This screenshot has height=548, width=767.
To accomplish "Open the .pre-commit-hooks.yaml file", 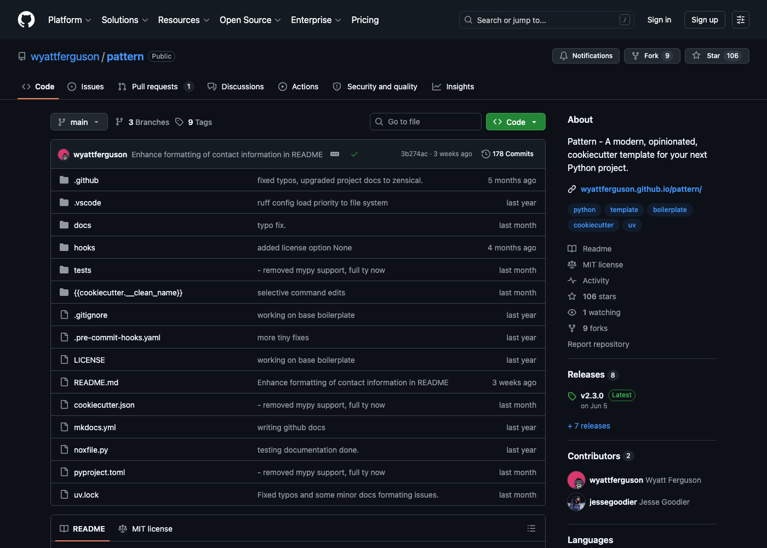I will (x=117, y=338).
